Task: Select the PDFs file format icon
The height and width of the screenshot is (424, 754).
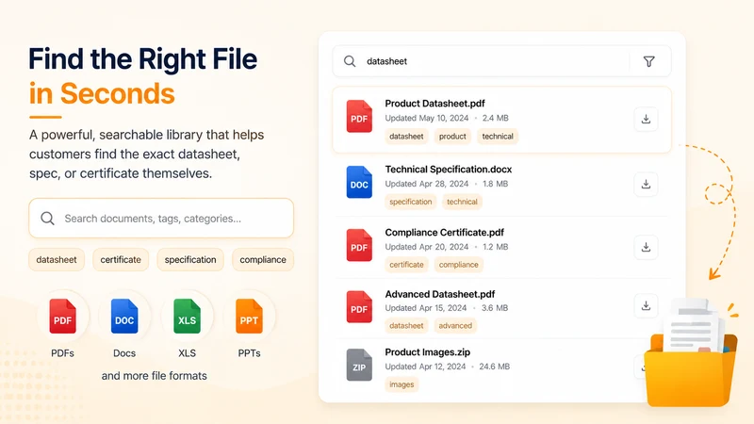Action: [62, 317]
